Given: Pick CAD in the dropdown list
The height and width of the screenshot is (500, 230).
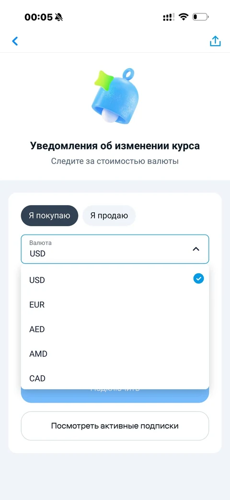Looking at the screenshot, I should (115, 378).
